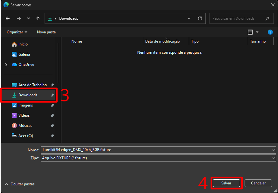
Task: Expand the OneDrive tree node
Action: pos(6,65)
